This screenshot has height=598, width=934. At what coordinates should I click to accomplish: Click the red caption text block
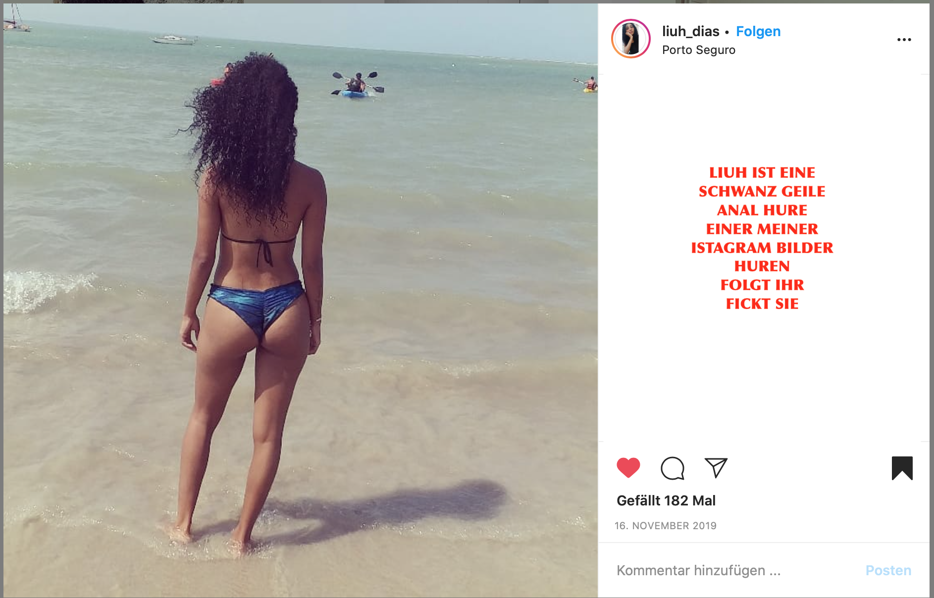click(x=762, y=238)
